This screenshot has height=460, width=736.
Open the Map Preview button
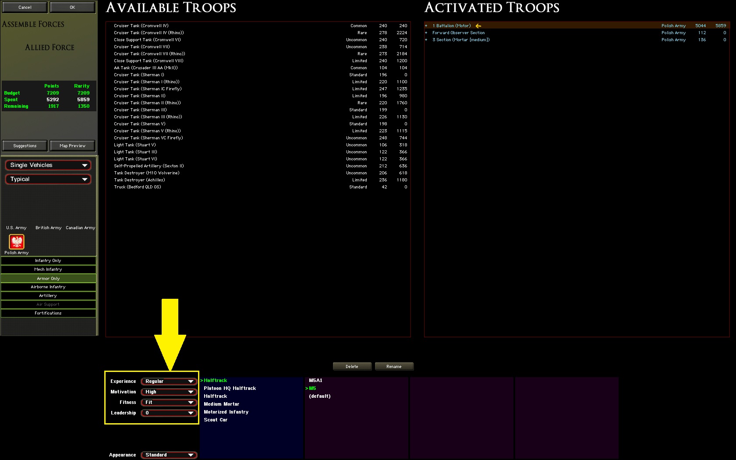(72, 145)
